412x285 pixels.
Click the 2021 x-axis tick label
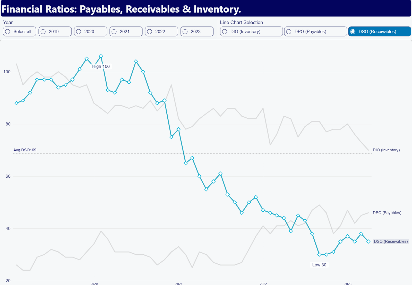click(x=179, y=283)
